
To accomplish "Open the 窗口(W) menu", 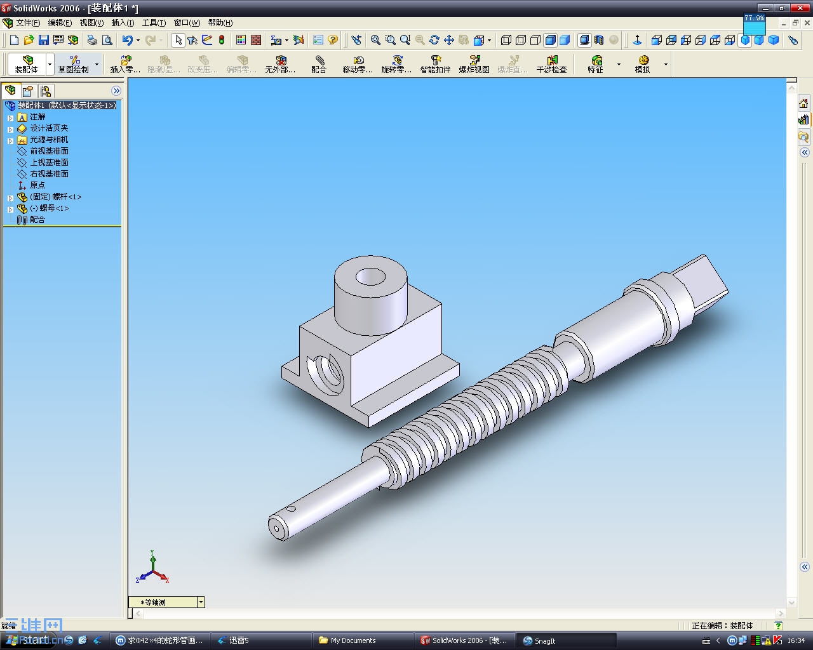I will (187, 23).
